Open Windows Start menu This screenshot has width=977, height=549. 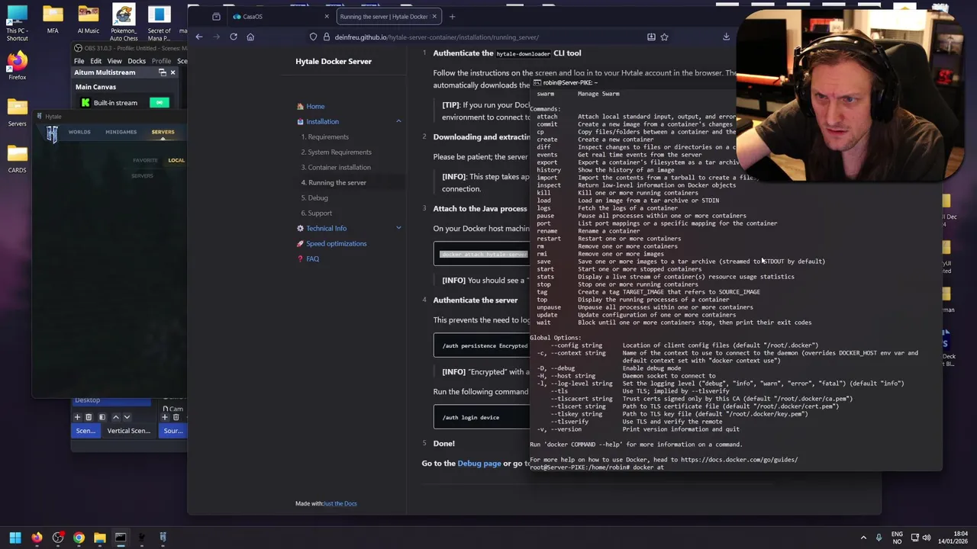15,538
